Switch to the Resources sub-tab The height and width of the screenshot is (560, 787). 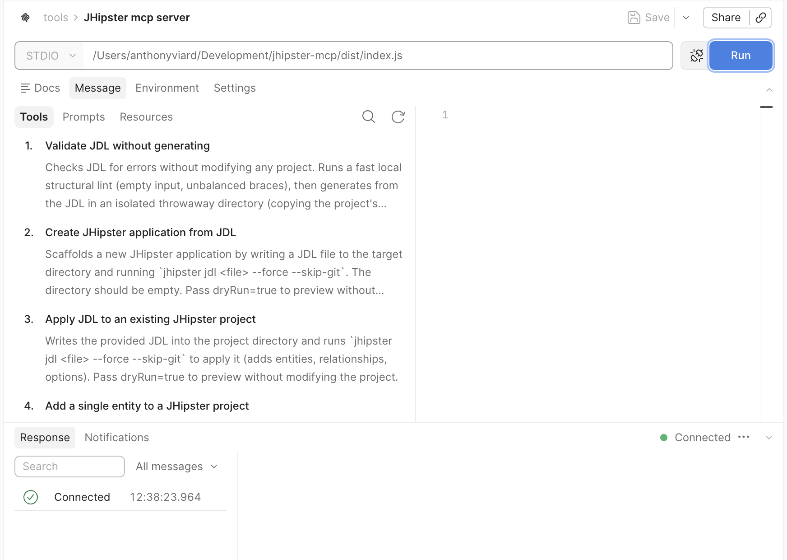146,117
